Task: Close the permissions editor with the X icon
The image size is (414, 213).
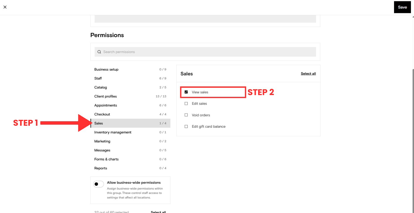Action: pyautogui.click(x=5, y=7)
